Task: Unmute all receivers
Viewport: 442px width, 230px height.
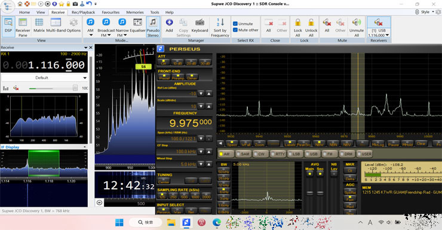Action: tap(357, 27)
